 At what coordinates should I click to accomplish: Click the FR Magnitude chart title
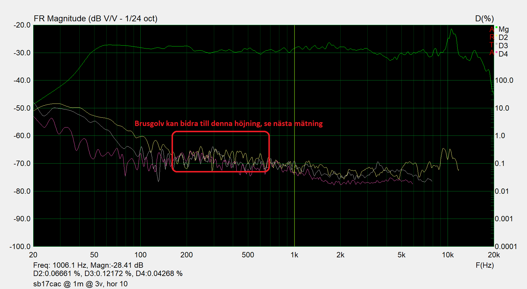coord(95,19)
